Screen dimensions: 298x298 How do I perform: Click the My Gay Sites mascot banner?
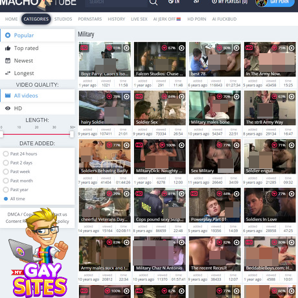pyautogui.click(x=40, y=253)
